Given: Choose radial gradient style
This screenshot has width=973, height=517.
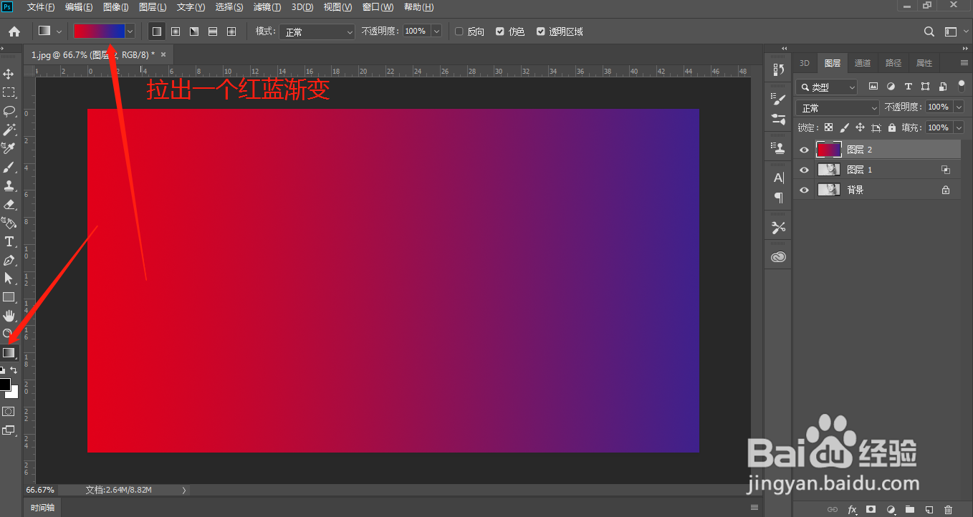Looking at the screenshot, I should click(x=176, y=32).
